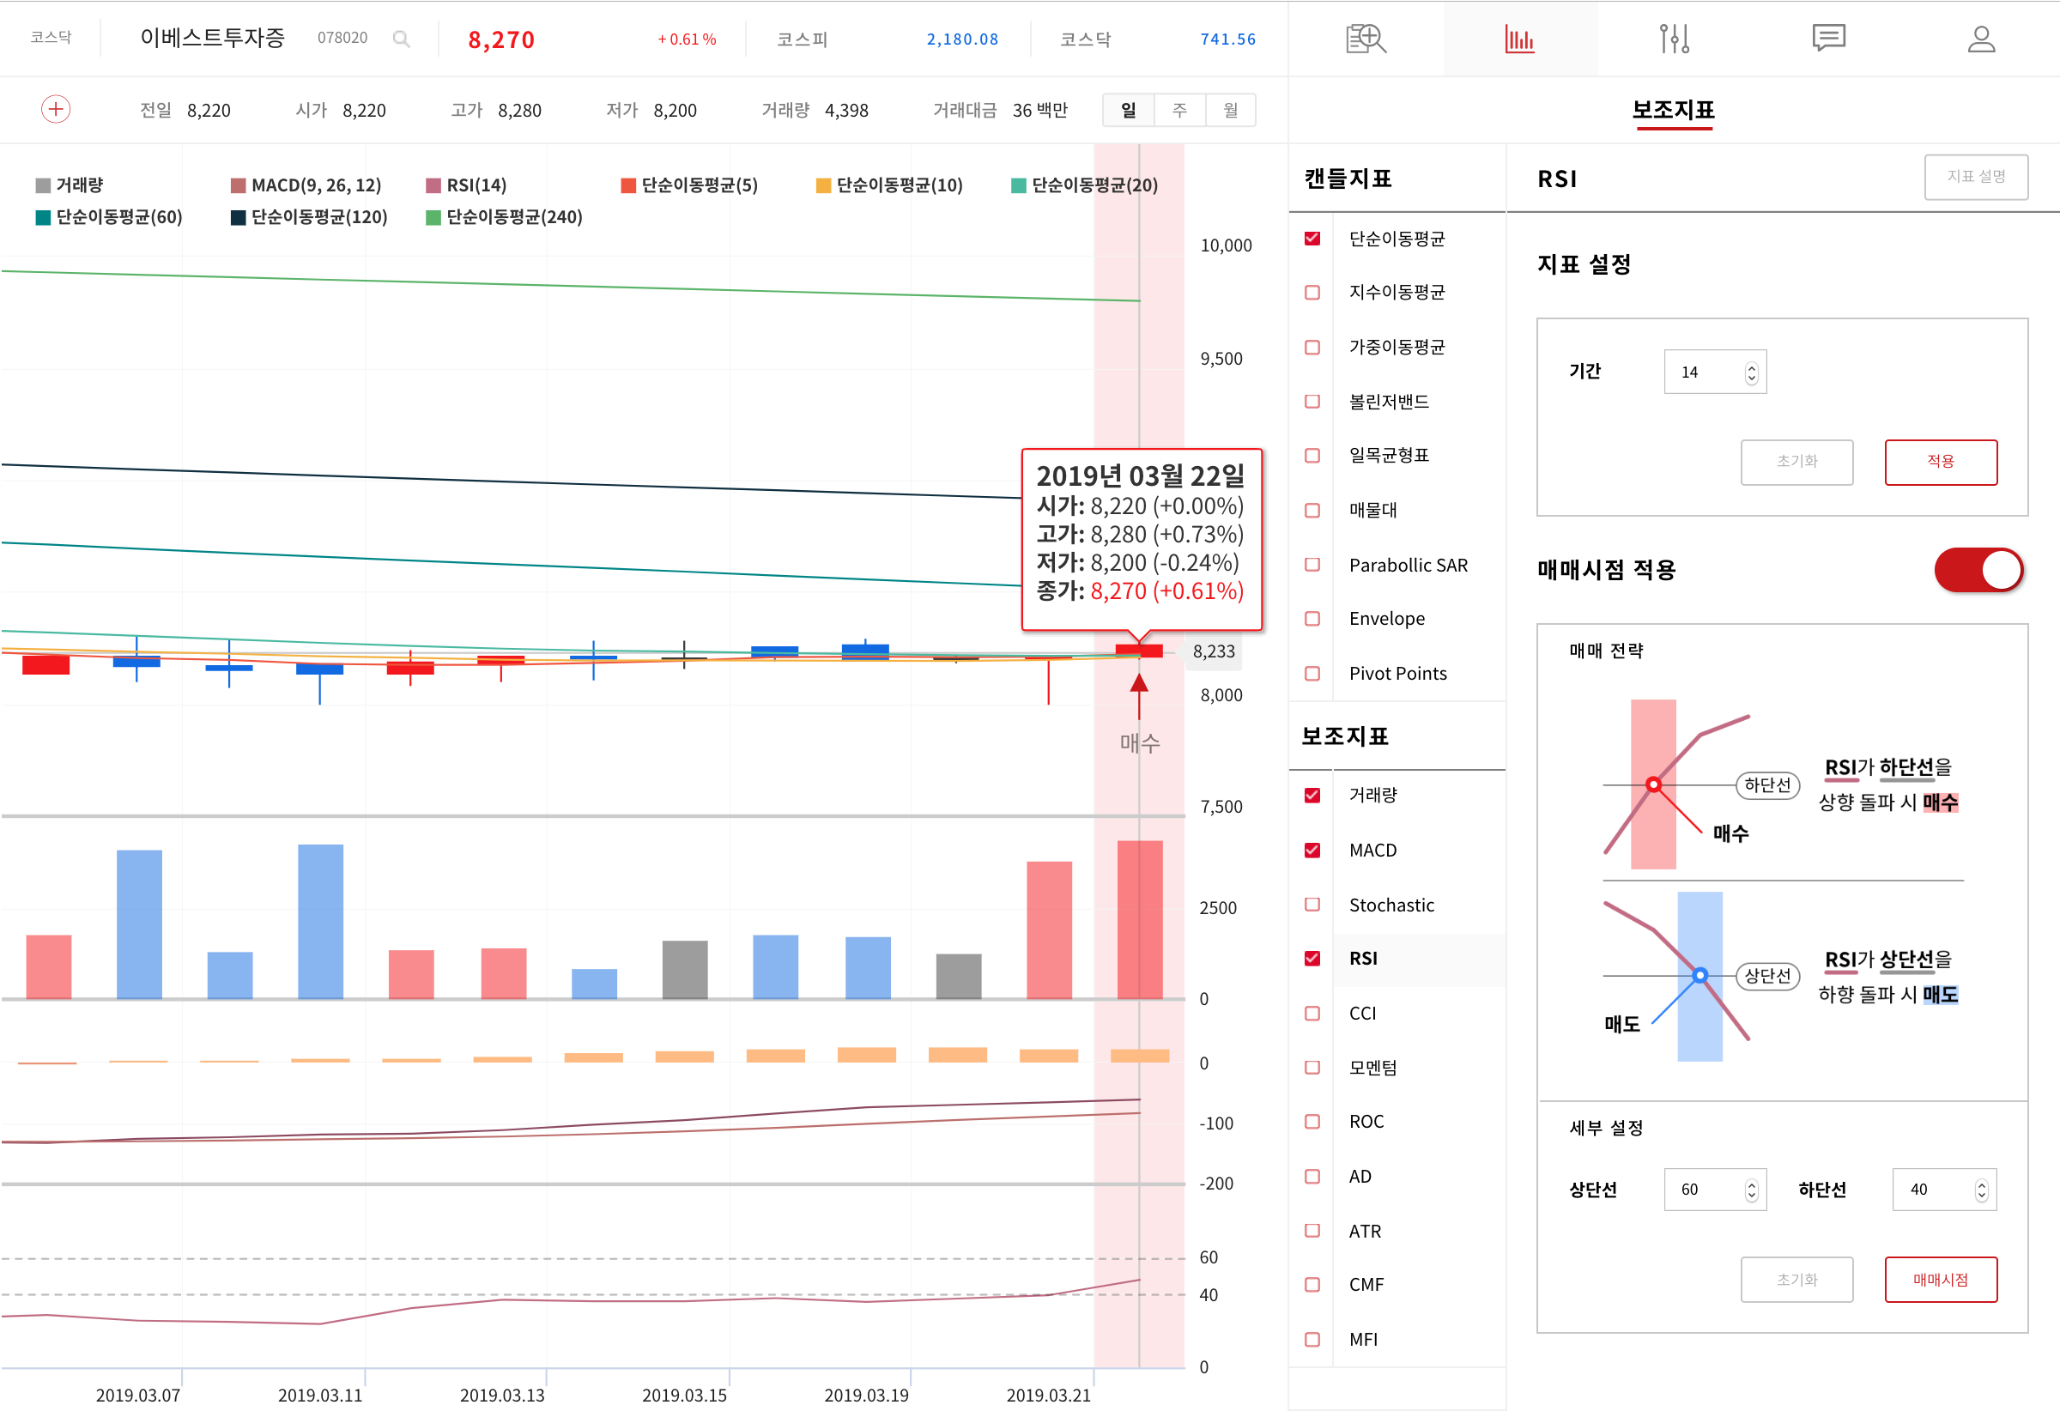Click the 단순이동평균(10) legend entry

click(x=889, y=185)
